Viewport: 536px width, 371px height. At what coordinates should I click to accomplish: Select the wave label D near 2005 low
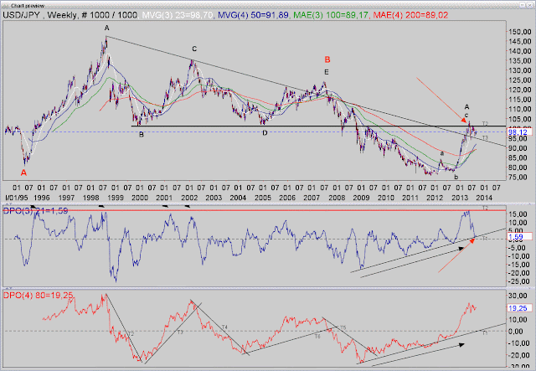tap(265, 133)
